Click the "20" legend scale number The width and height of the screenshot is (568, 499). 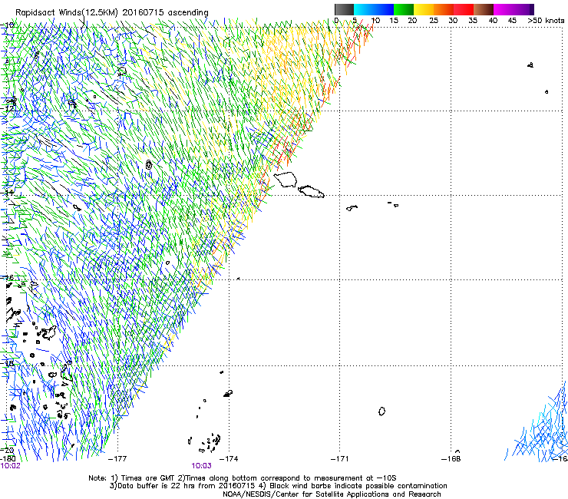coord(412,21)
